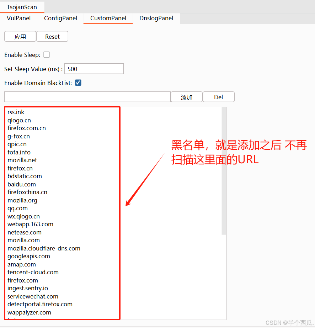Uncheck Enable Domain BlackList checkbox

pyautogui.click(x=78, y=83)
